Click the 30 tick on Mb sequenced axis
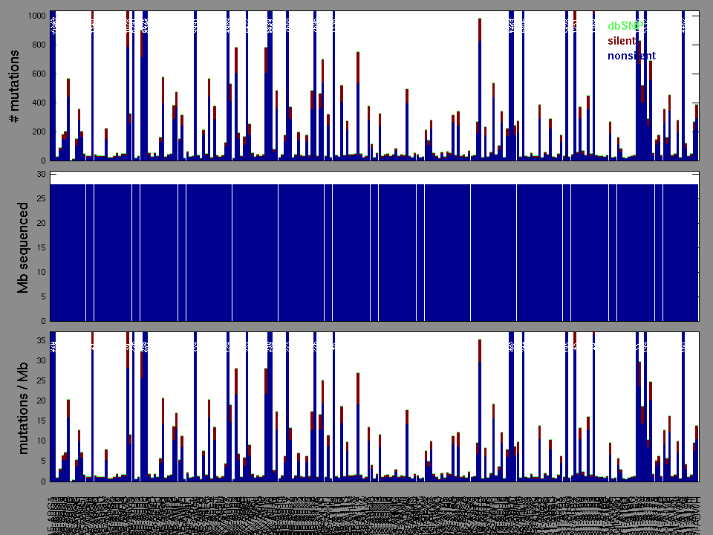The height and width of the screenshot is (535, 713). pyautogui.click(x=41, y=175)
